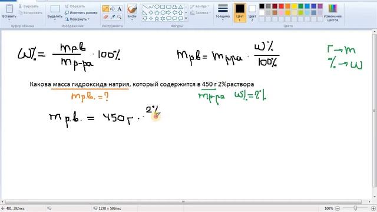Choose the five-point star shape

[x=157, y=18]
